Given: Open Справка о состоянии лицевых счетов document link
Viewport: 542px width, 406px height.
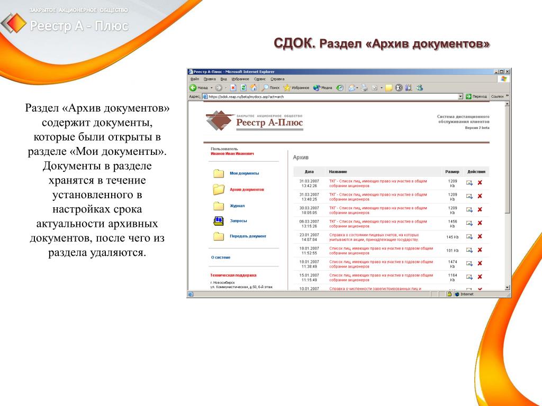Looking at the screenshot, I should point(374,237).
